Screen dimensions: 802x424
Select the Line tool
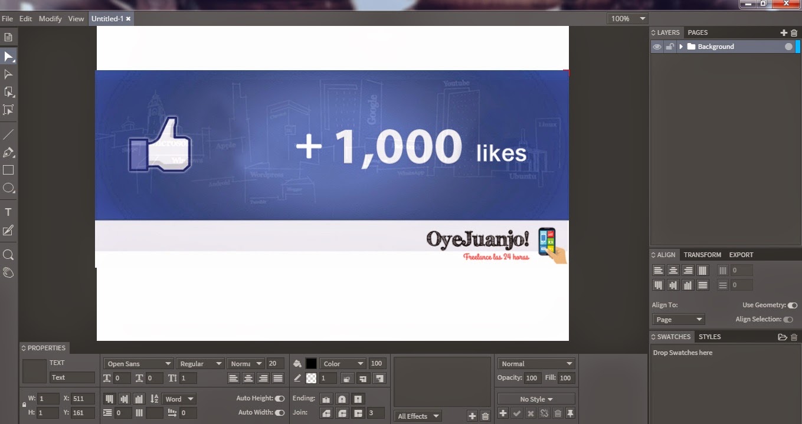tap(8, 134)
